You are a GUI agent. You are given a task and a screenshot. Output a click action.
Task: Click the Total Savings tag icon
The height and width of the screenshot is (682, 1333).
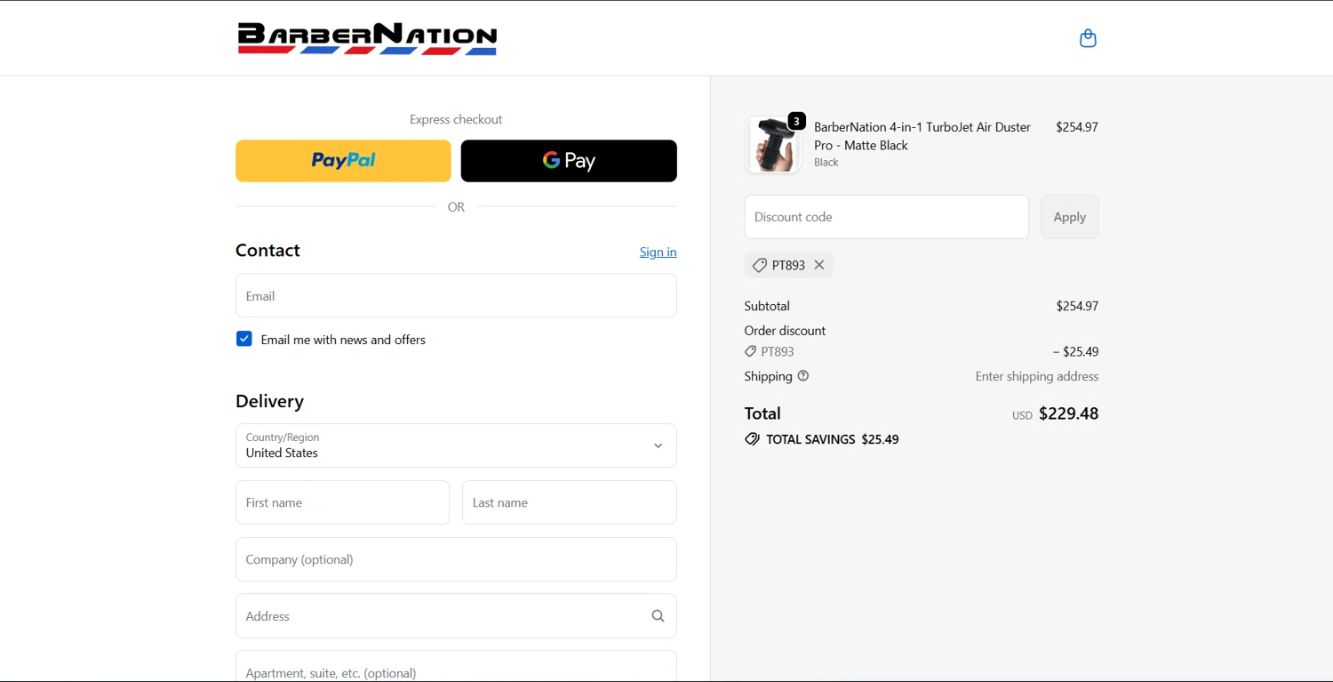[752, 439]
